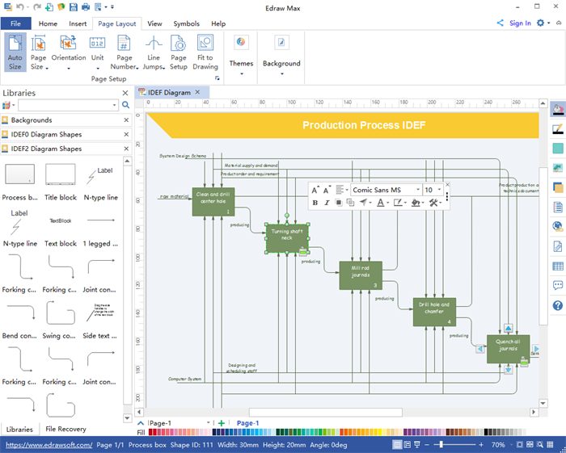Open the comments icon in right sidebar
Viewport: 566px width, 453px height.
[558, 285]
